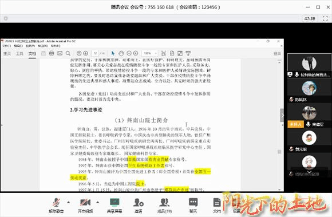Unmute microphone in meeting toolbar
Viewport: 332px width, 217px height.
click(56, 206)
